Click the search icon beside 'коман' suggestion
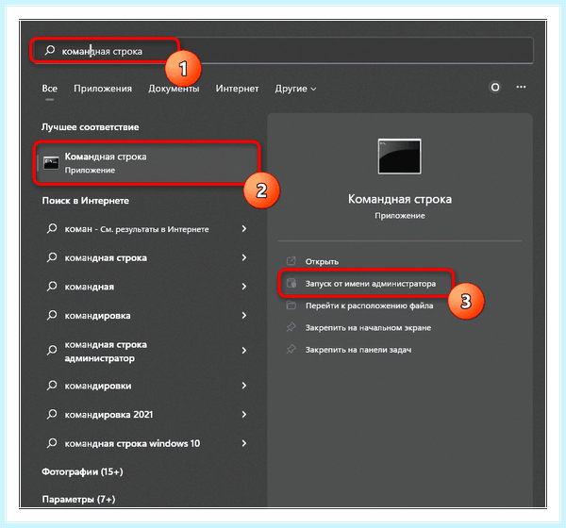Image resolution: width=566 pixels, height=528 pixels. (x=52, y=228)
